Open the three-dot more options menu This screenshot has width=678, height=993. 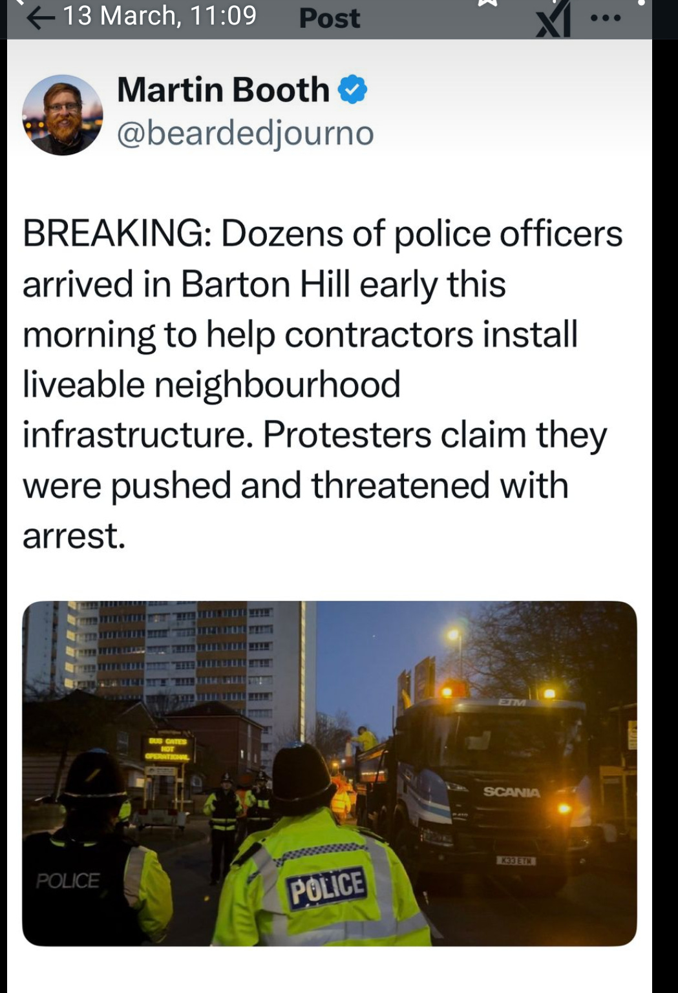pos(606,18)
